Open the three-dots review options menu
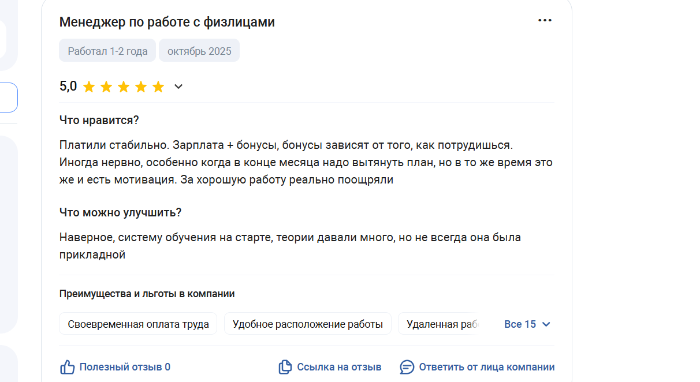 [545, 21]
